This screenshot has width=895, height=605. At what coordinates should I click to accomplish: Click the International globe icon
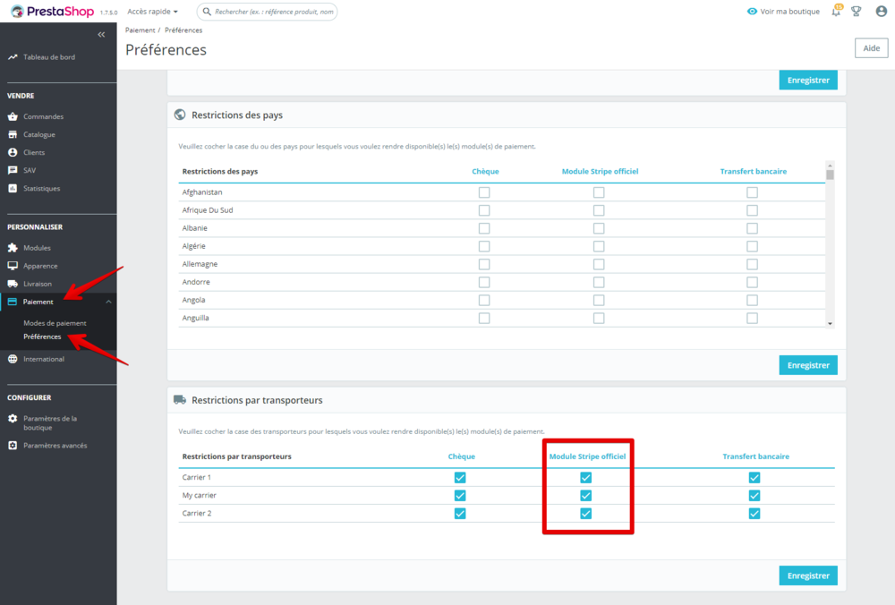pos(13,359)
